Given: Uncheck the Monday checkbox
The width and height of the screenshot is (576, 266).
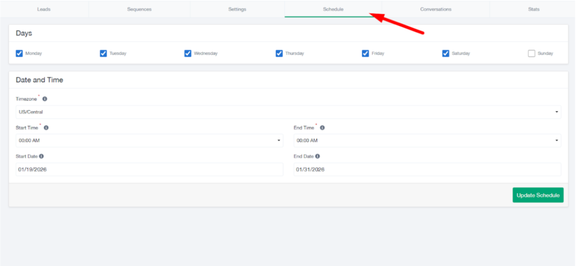Looking at the screenshot, I should [x=19, y=53].
